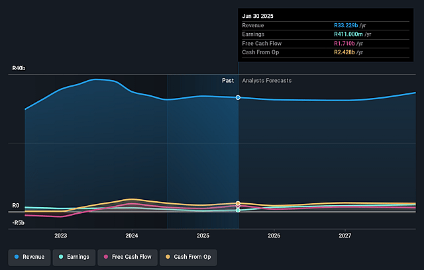Screen dimensions: 424x270
Task: Select the Revenue data point marker on the blue line
Action: (238, 98)
